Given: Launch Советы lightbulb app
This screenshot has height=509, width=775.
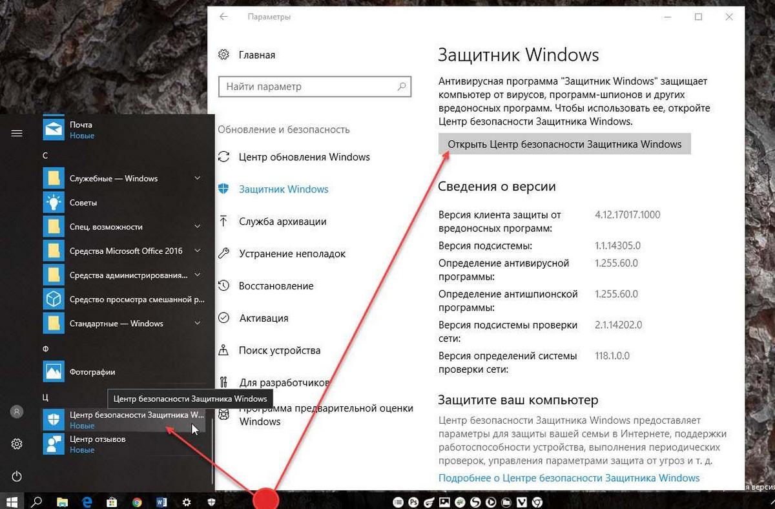Looking at the screenshot, I should (123, 202).
